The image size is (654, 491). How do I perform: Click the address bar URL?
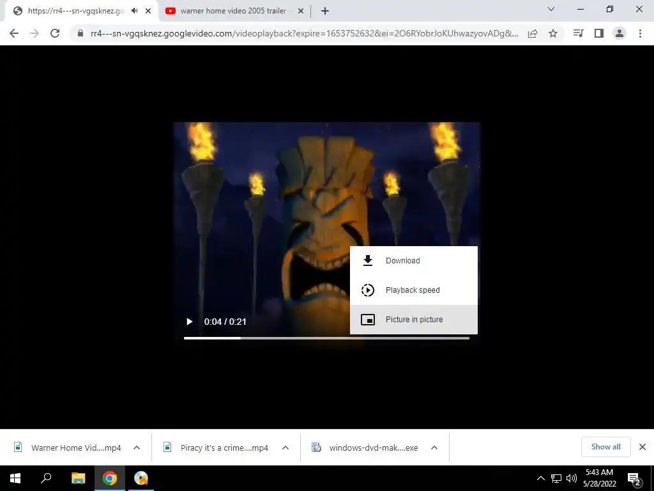(305, 33)
